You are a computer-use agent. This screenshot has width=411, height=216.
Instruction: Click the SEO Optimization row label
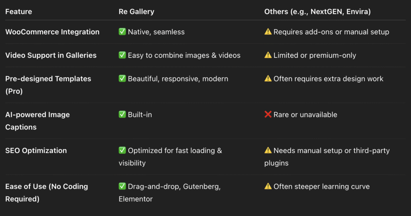[x=36, y=151]
